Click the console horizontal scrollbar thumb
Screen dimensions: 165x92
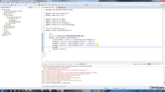pyautogui.click(x=54, y=86)
